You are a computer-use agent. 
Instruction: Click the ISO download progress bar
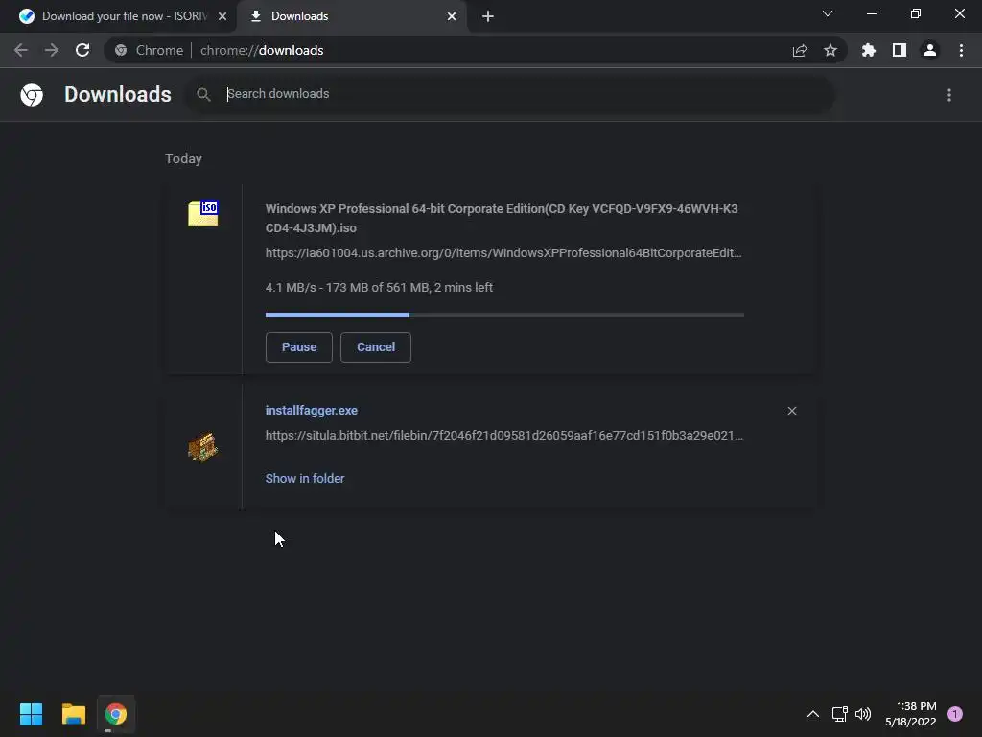click(x=504, y=315)
